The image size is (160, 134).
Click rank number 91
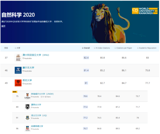point(17,118)
